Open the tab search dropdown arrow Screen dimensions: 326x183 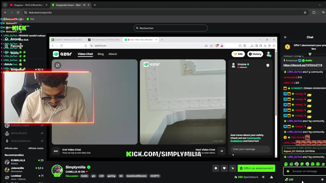pos(5,5)
